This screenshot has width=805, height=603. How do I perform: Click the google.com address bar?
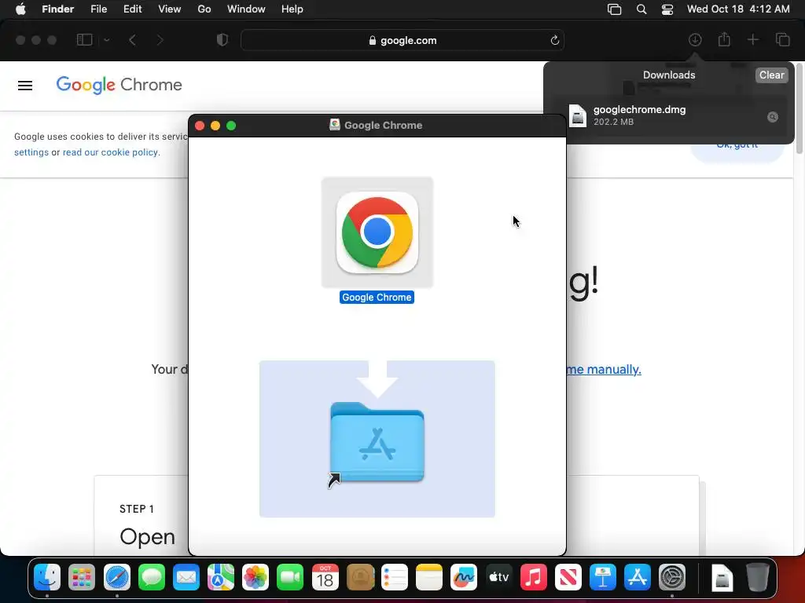(x=402, y=41)
